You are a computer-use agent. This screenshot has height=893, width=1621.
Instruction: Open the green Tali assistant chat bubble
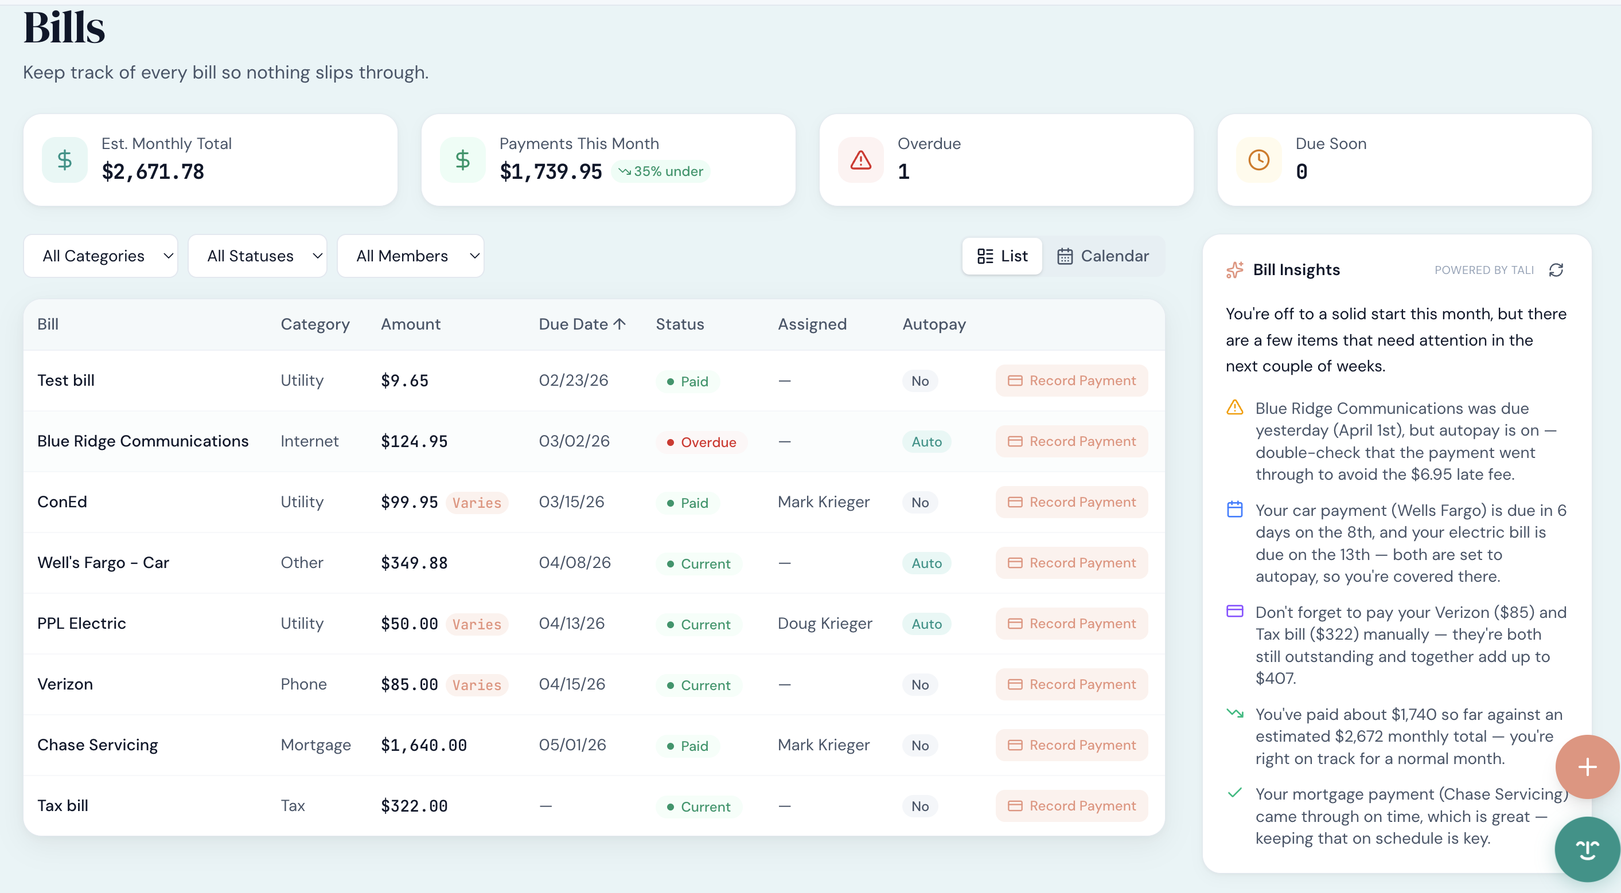tap(1587, 849)
